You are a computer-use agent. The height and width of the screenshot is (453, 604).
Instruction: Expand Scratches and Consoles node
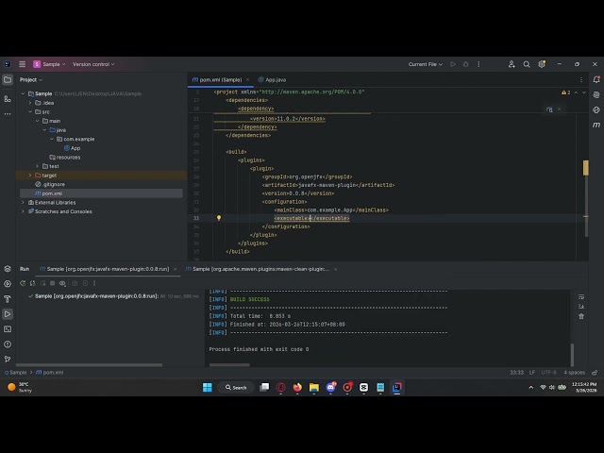23,211
